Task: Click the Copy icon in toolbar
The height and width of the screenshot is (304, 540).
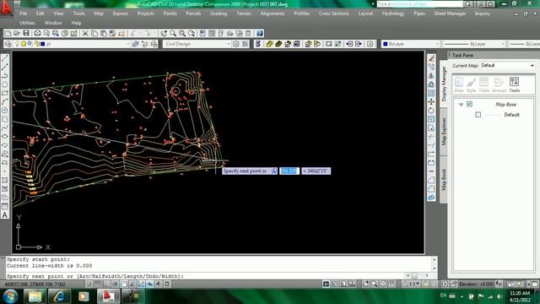Action: tap(94, 33)
